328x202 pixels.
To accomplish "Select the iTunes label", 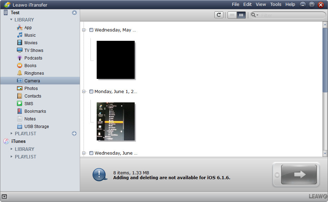I will 18,141.
